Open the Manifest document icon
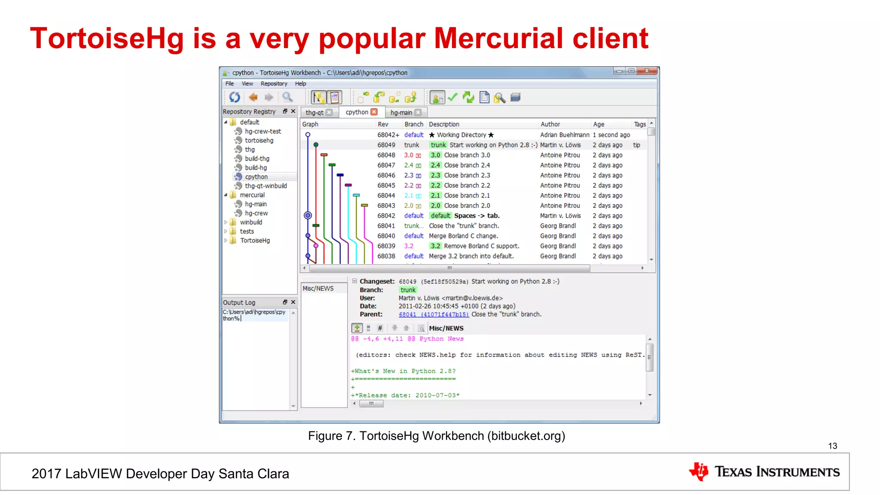This screenshot has height=495, width=880. 484,98
